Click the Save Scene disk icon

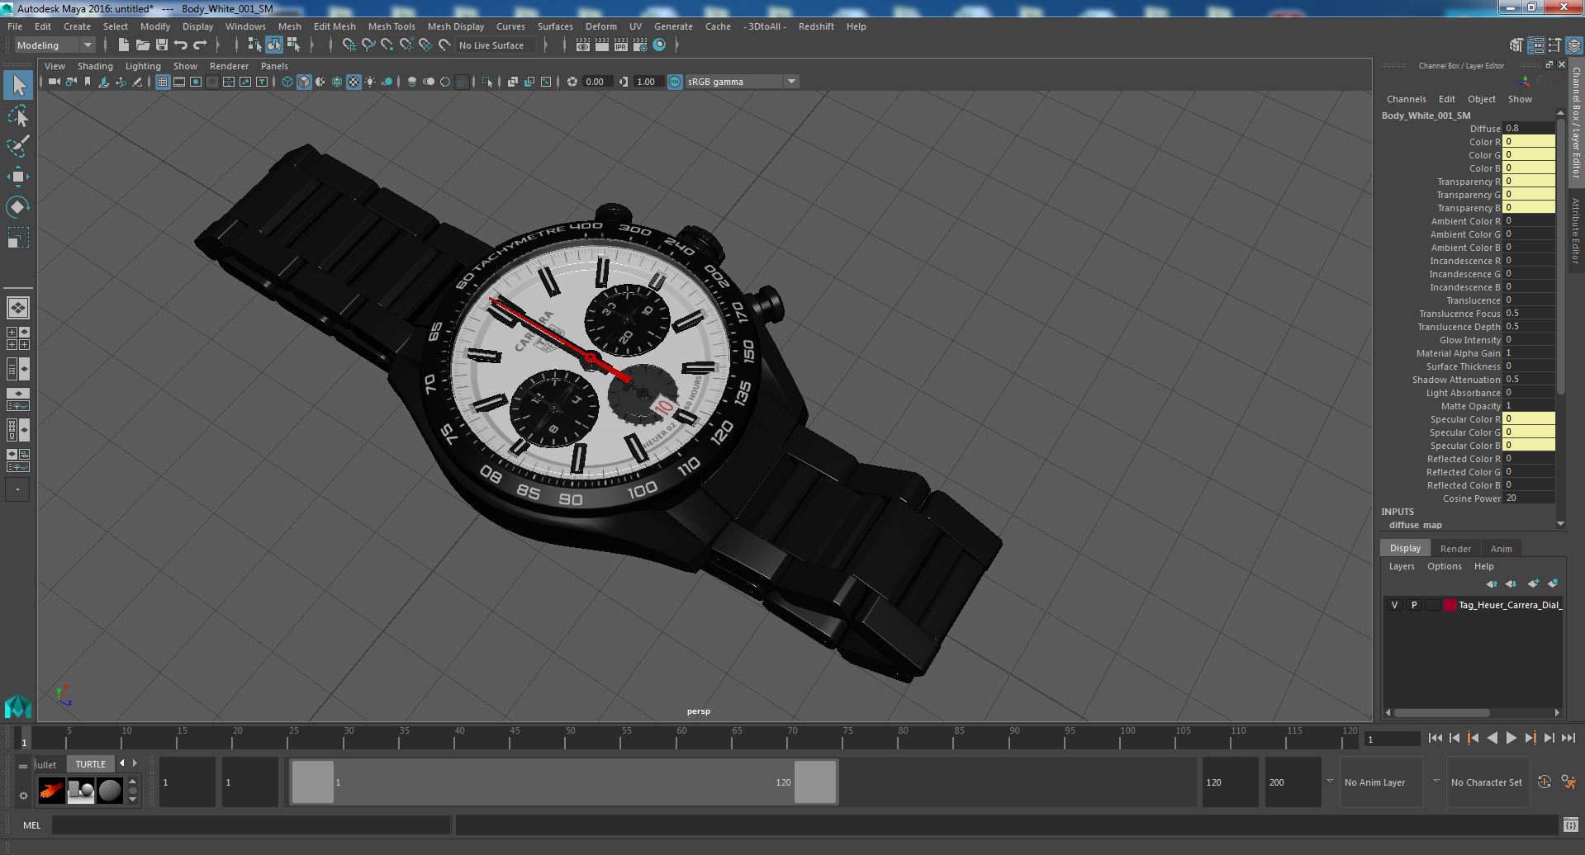pyautogui.click(x=162, y=45)
